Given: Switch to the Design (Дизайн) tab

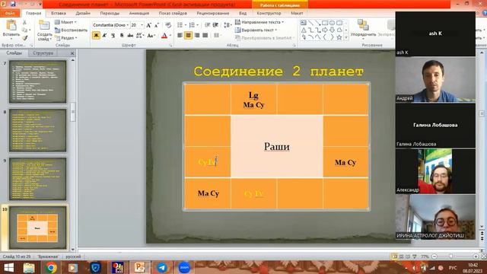Looking at the screenshot, I should coord(83,14).
